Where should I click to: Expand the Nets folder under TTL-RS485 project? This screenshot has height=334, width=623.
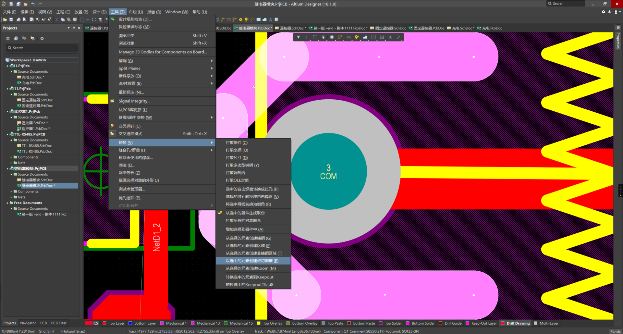[x=11, y=163]
